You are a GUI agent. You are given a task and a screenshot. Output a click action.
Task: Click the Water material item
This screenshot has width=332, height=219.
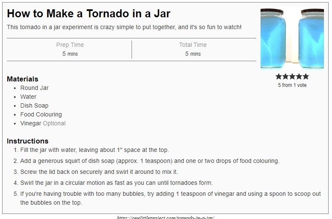coord(28,97)
